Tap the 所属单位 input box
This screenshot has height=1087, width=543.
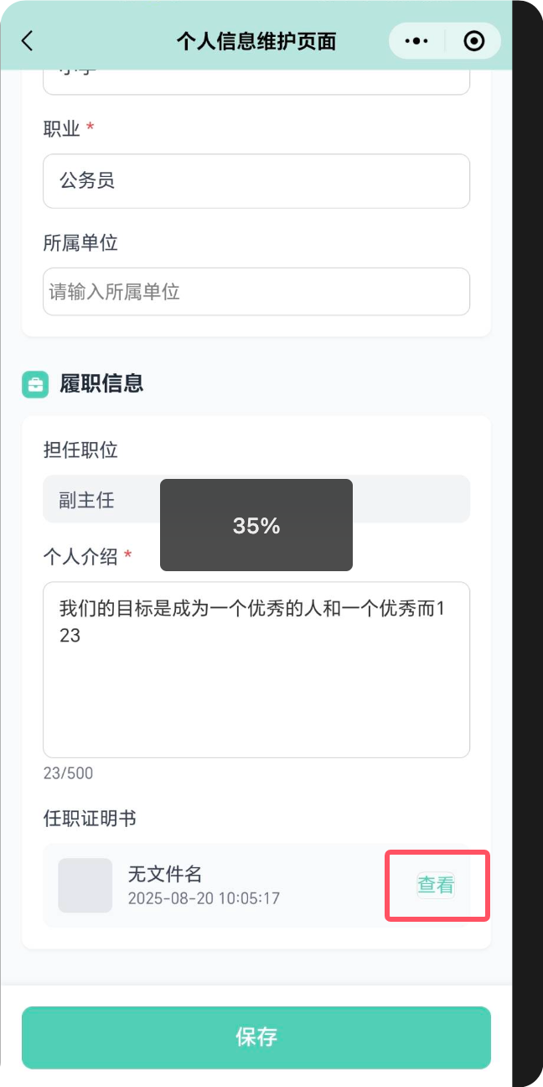point(256,291)
